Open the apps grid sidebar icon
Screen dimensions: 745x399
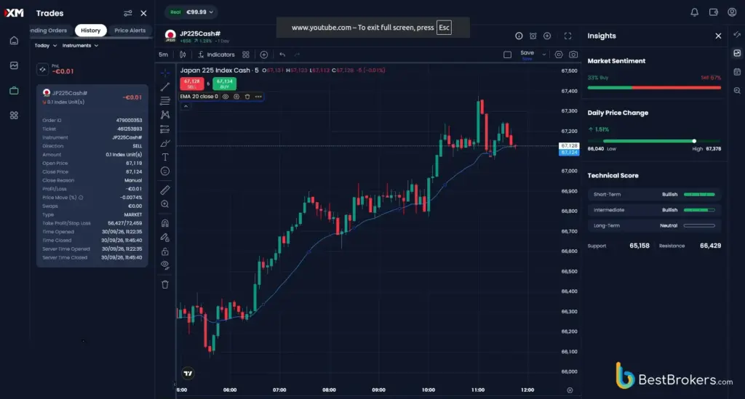[x=14, y=116]
